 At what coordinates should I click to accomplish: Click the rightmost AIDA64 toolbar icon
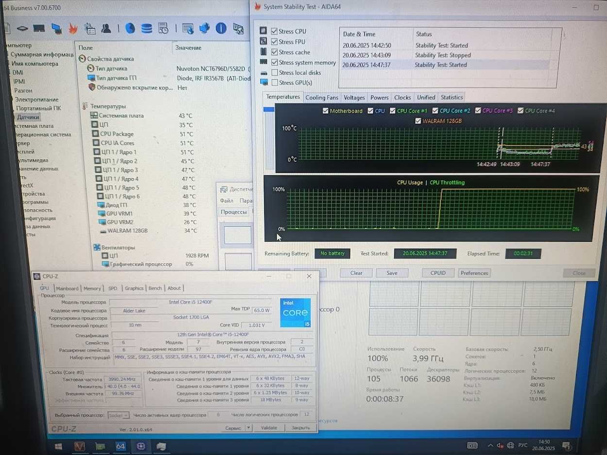[x=238, y=29]
